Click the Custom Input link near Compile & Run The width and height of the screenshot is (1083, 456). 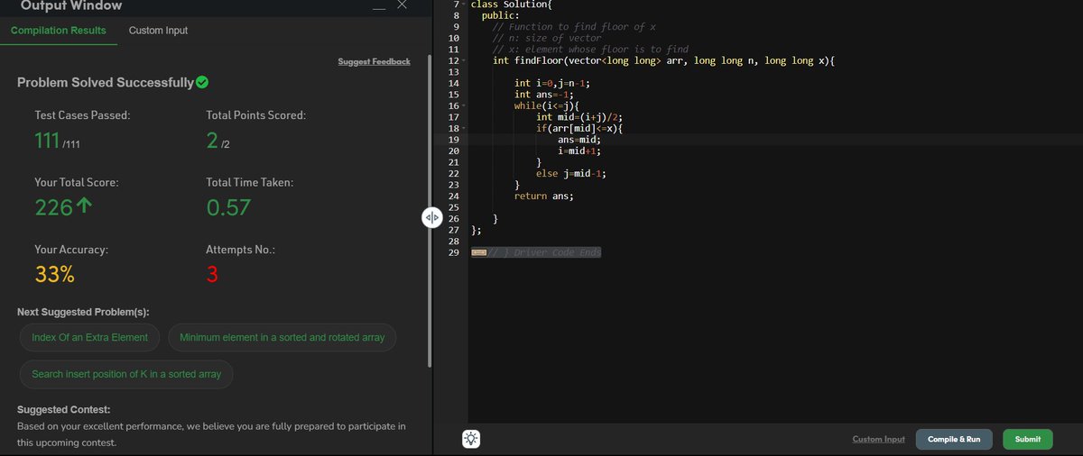point(878,439)
